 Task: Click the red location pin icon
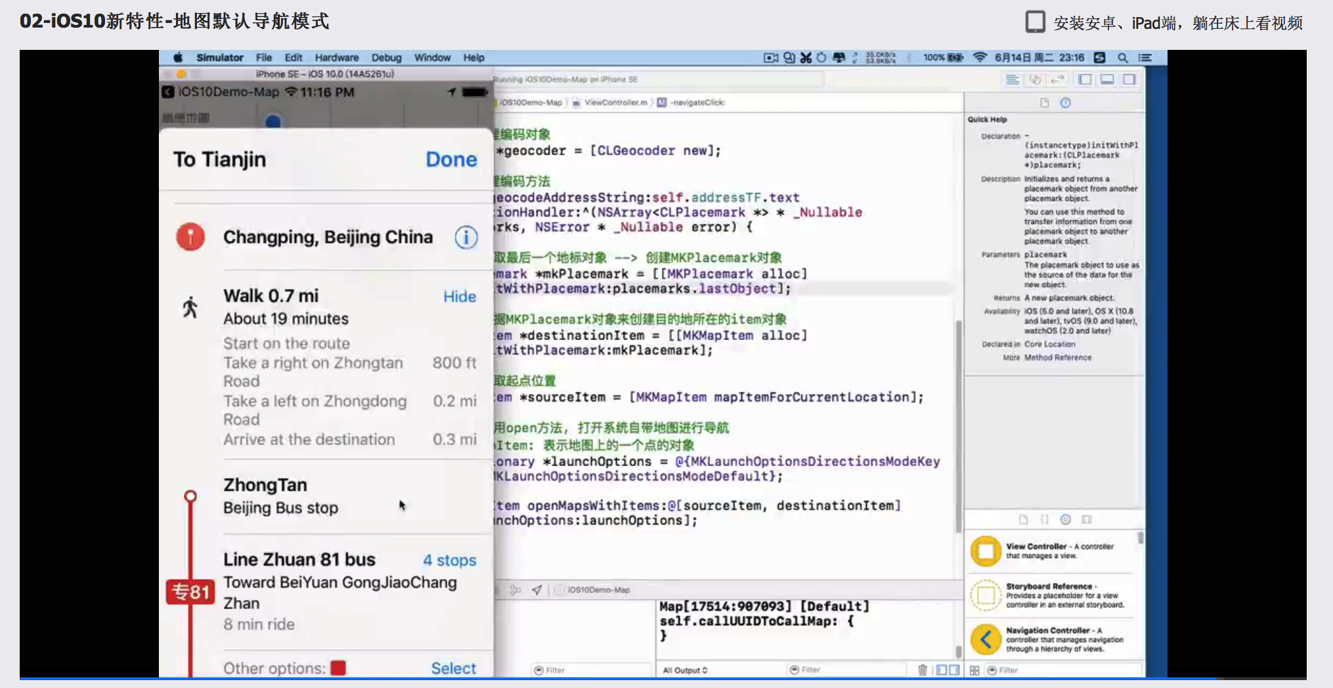(190, 237)
